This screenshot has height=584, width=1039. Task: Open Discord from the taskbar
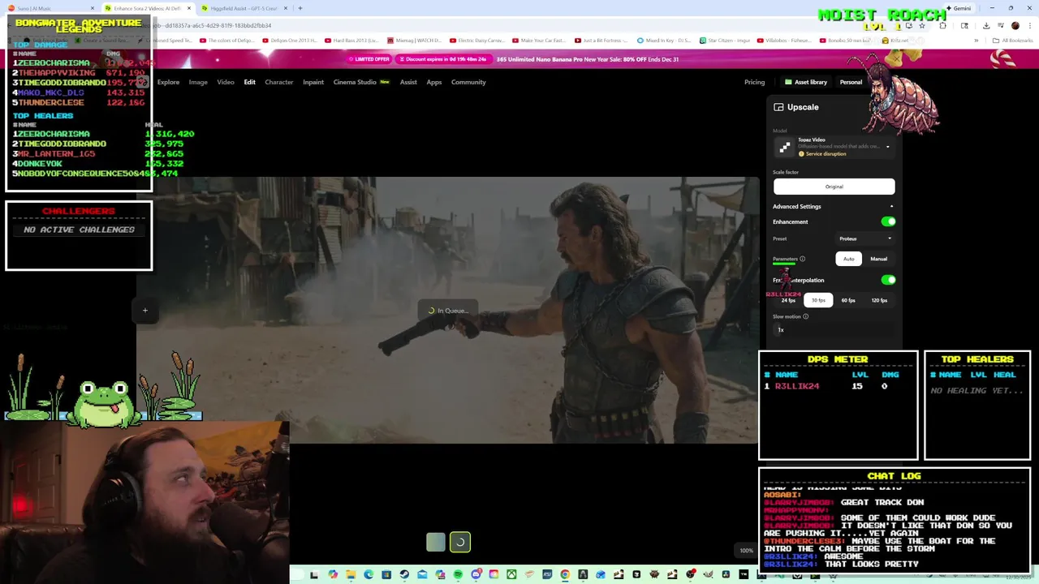click(x=476, y=574)
